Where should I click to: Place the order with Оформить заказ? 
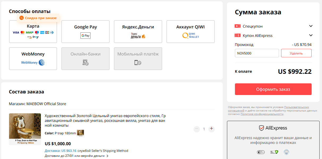[273, 89]
